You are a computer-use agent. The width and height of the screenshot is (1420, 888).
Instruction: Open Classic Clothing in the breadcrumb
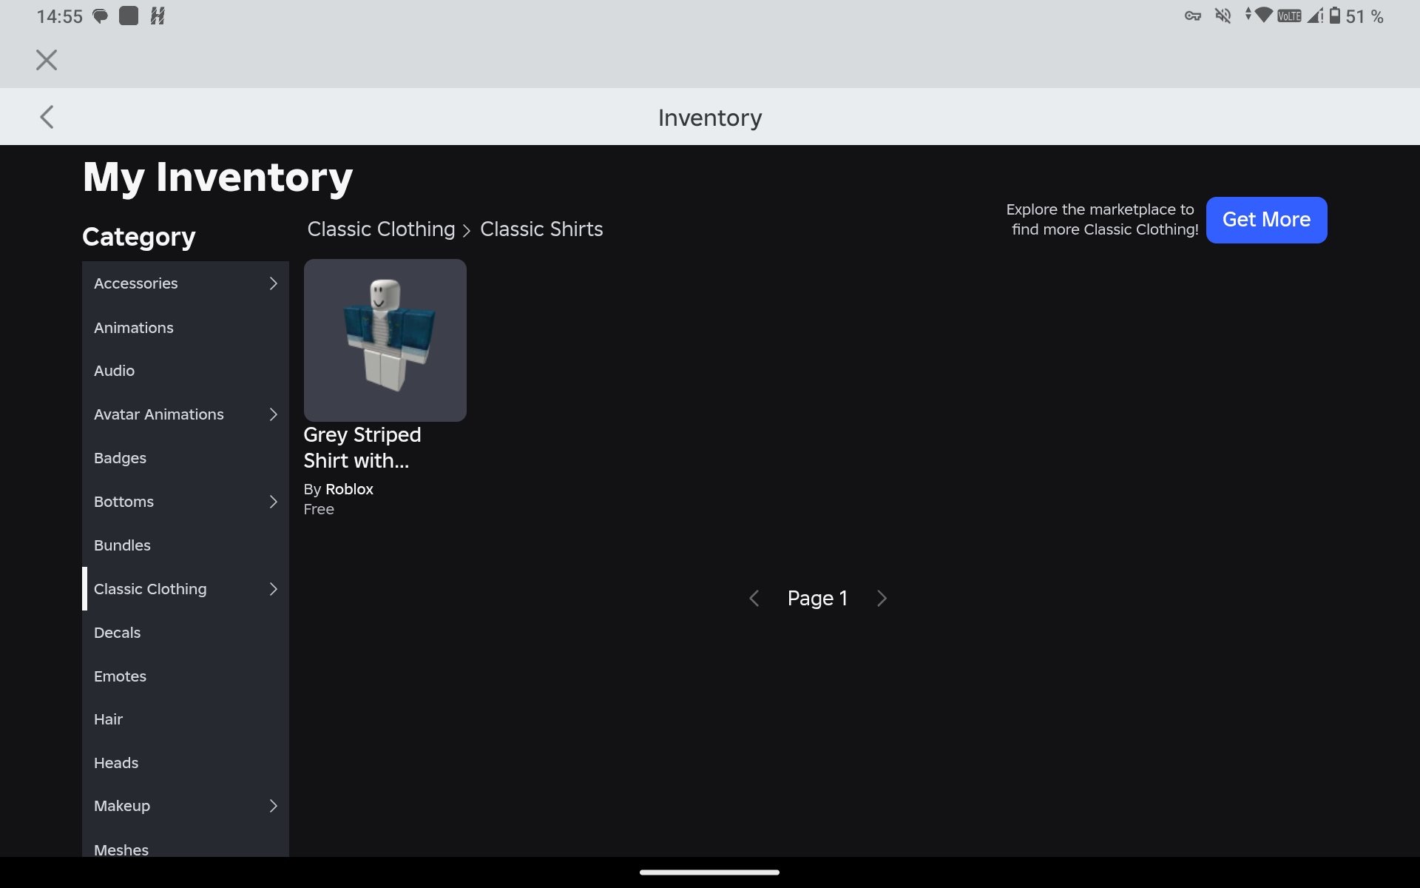click(381, 229)
